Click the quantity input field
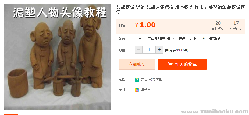This screenshot has width=249, height=115. (149, 50)
